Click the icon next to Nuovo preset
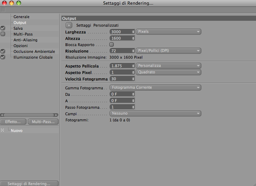The image size is (256, 186). pyautogui.click(x=3, y=130)
